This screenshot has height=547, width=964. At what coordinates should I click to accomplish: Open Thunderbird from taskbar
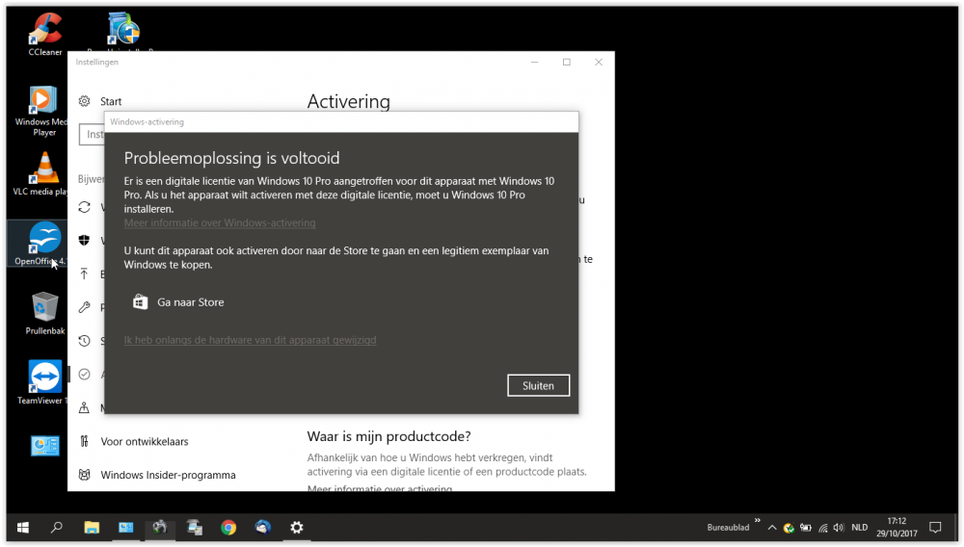click(x=263, y=528)
